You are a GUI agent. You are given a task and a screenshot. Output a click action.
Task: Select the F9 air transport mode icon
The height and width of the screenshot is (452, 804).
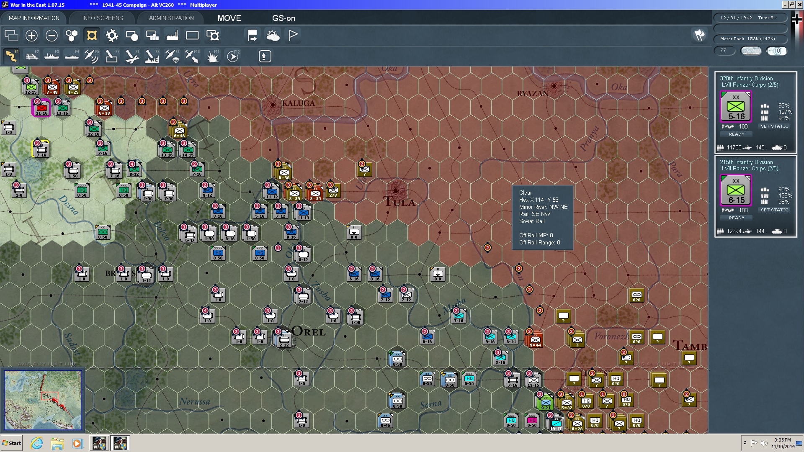172,56
